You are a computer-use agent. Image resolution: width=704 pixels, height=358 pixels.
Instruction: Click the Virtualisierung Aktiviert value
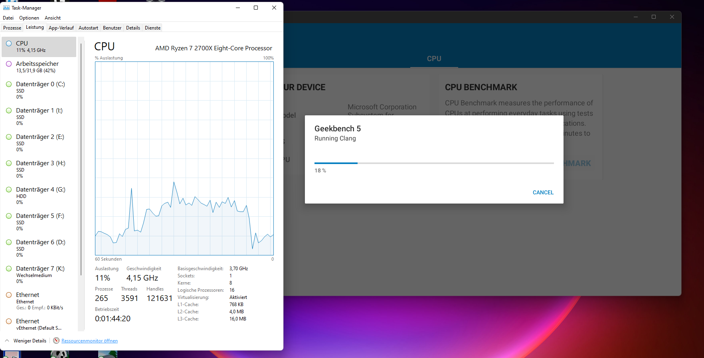pos(238,297)
